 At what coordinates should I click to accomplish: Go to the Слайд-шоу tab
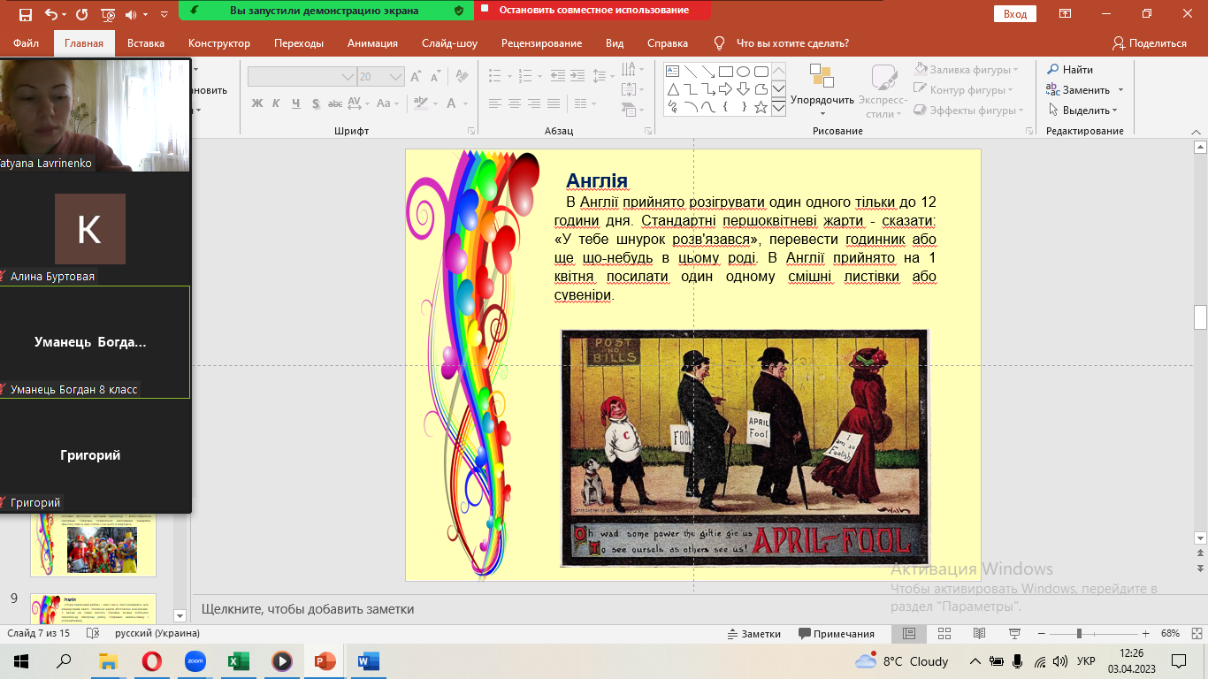[x=449, y=43]
